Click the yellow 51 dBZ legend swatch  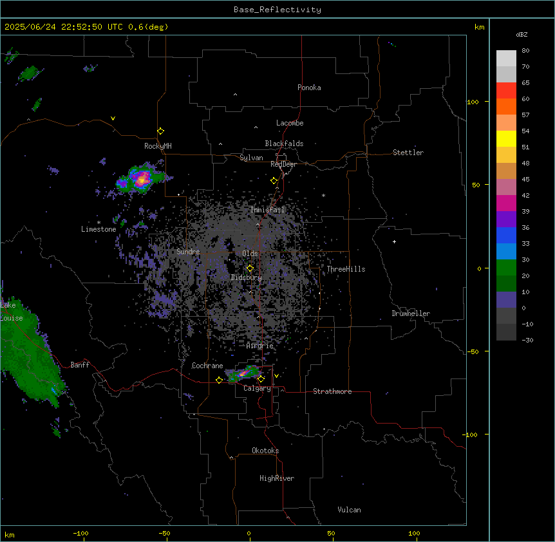click(x=506, y=138)
